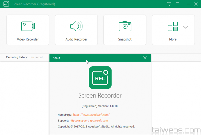
Task: Click the About dialog title text
Action: pyautogui.click(x=57, y=58)
